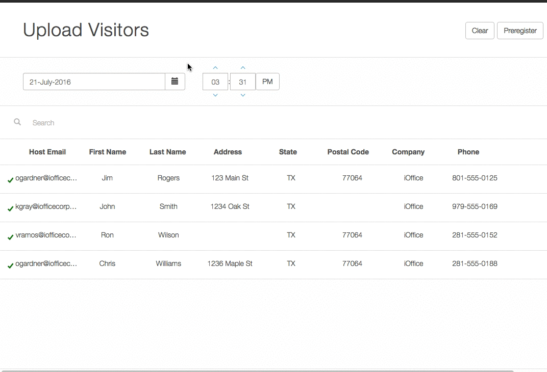Viewport: 547px width, 372px height.
Task: Click green checkmark on Chris Williams row
Action: (10, 265)
